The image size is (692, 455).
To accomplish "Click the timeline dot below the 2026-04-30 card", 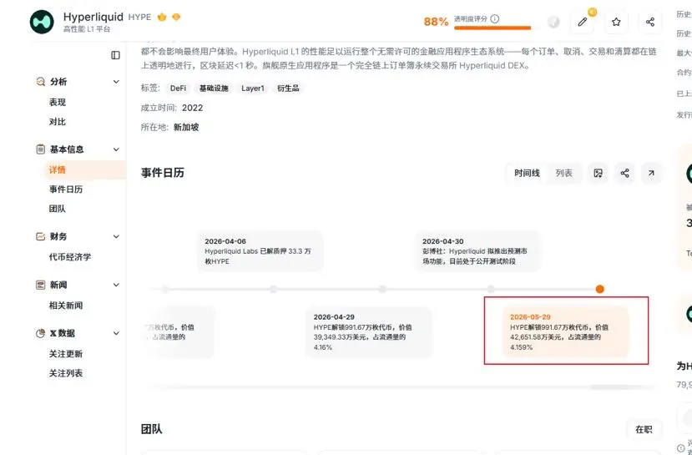I will (491, 289).
